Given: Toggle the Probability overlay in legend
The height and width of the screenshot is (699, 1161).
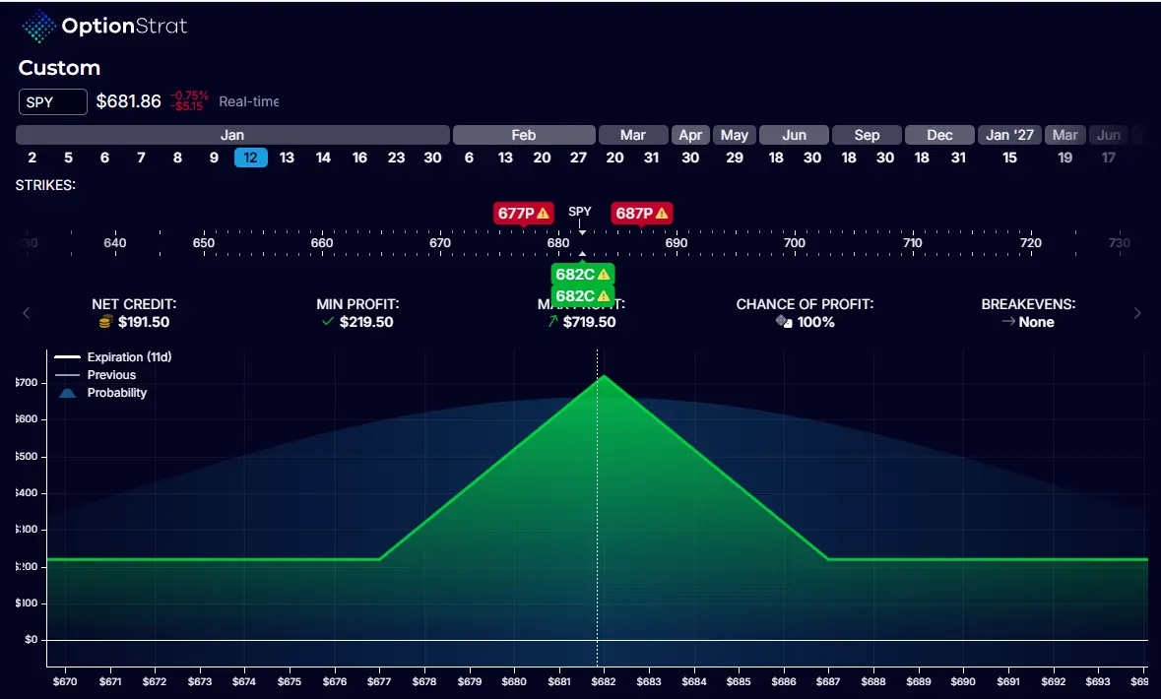Looking at the screenshot, I should tap(116, 393).
